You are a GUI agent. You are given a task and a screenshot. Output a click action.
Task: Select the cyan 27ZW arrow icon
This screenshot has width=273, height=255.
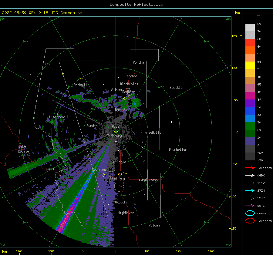click(250, 190)
